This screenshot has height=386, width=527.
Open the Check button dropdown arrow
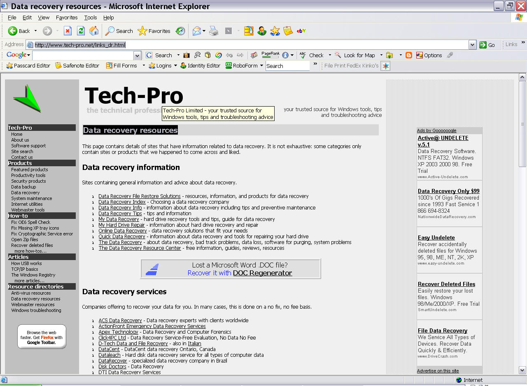coord(329,55)
